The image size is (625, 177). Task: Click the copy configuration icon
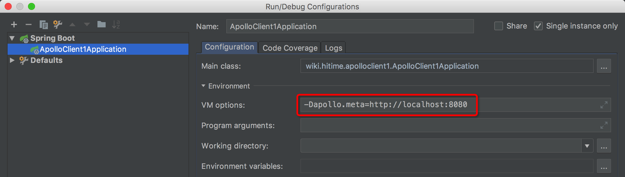point(43,25)
